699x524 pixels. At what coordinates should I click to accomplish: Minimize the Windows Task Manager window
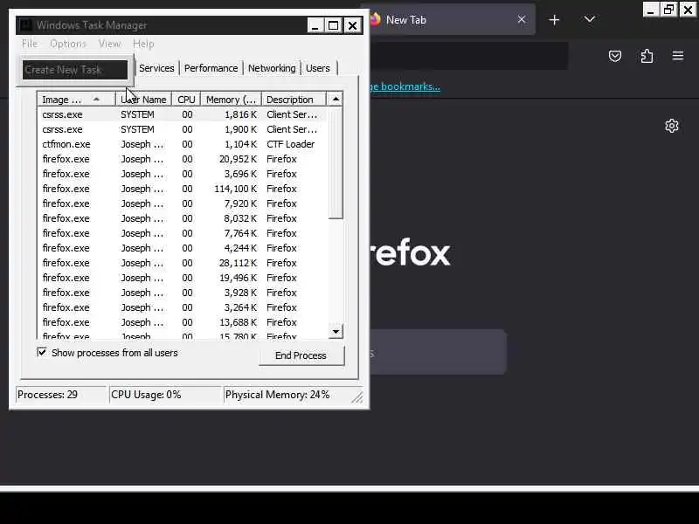[315, 25]
